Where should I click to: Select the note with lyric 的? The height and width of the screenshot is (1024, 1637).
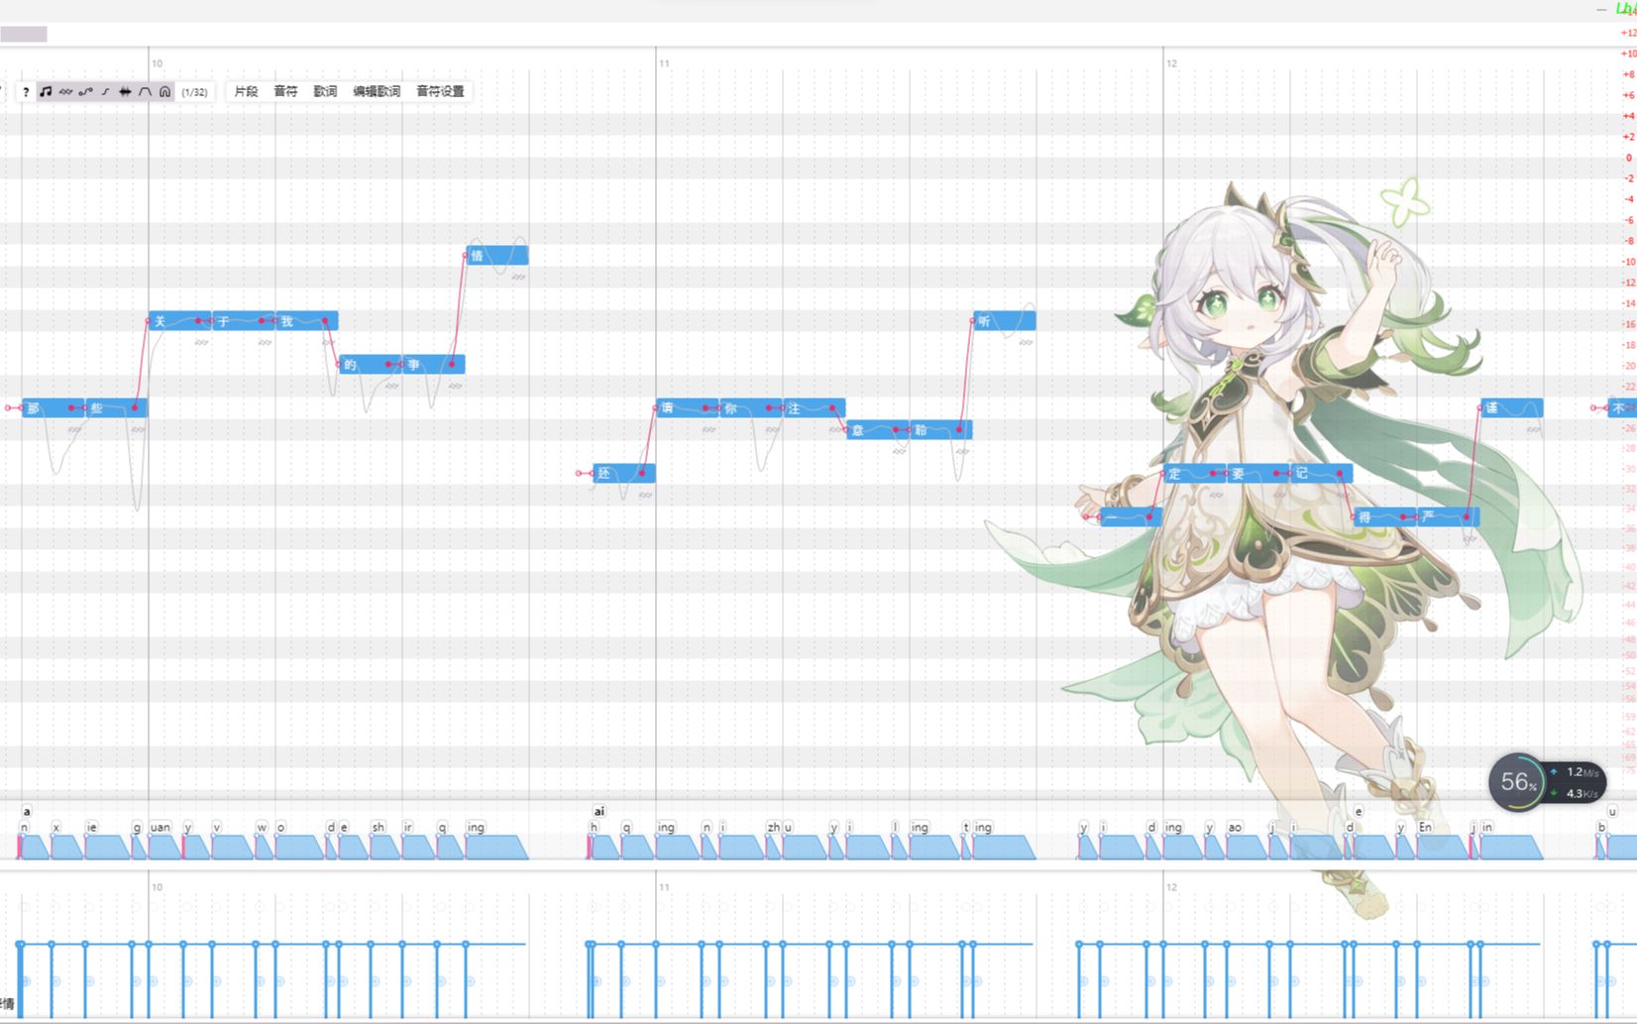pyautogui.click(x=371, y=365)
